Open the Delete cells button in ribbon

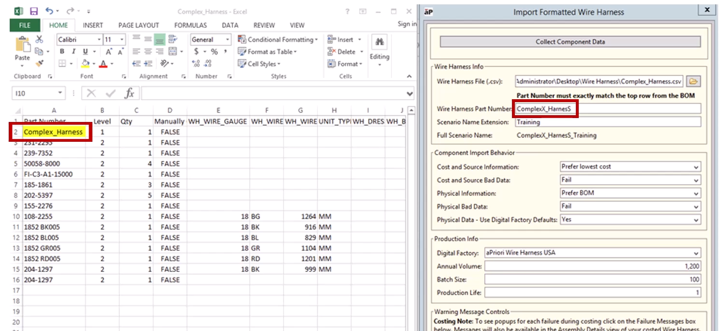tap(346, 52)
